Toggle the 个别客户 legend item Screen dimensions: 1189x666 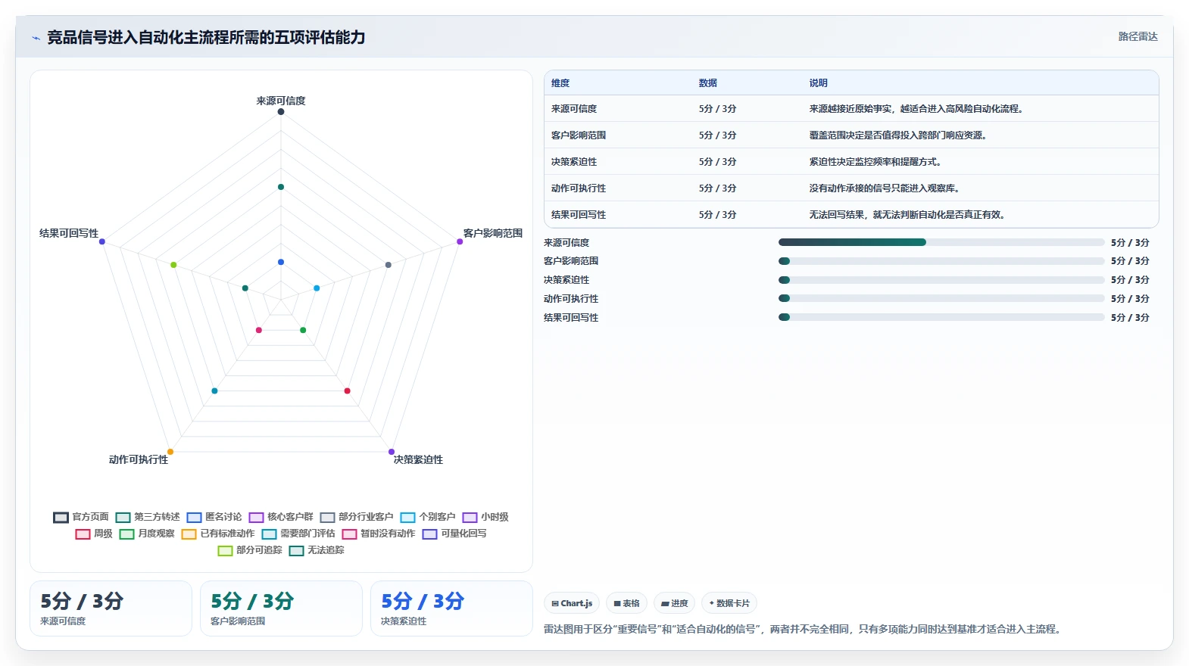[428, 517]
